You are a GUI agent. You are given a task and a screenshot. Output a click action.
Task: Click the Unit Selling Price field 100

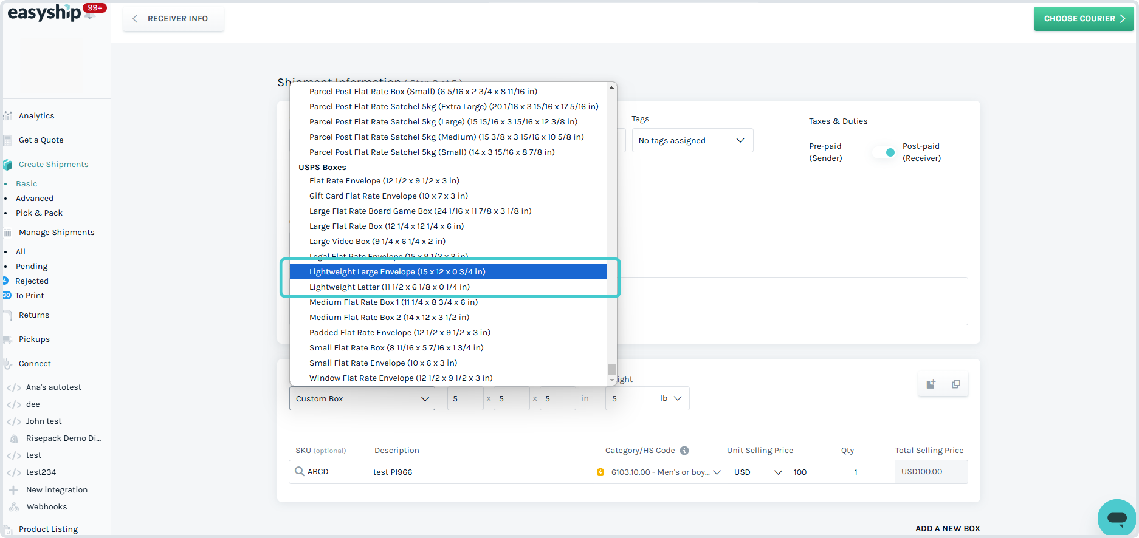(811, 472)
